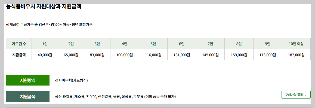Select the 131,000원 amount cell
Image resolution: width=315 pixels, height=108 pixels.
(x=182, y=55)
